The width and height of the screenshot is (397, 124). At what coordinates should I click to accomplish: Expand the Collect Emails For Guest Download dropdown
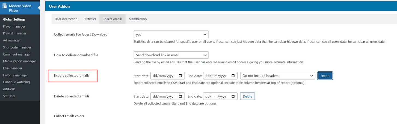(x=171, y=34)
